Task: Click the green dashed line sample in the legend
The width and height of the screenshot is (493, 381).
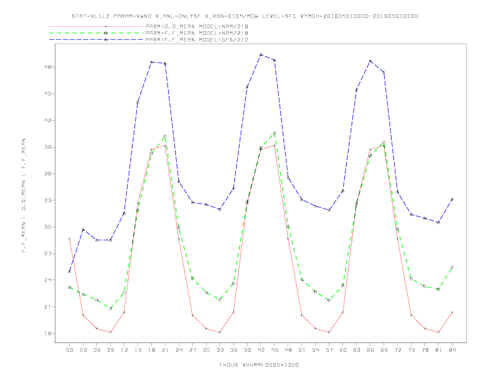Action: (x=96, y=33)
